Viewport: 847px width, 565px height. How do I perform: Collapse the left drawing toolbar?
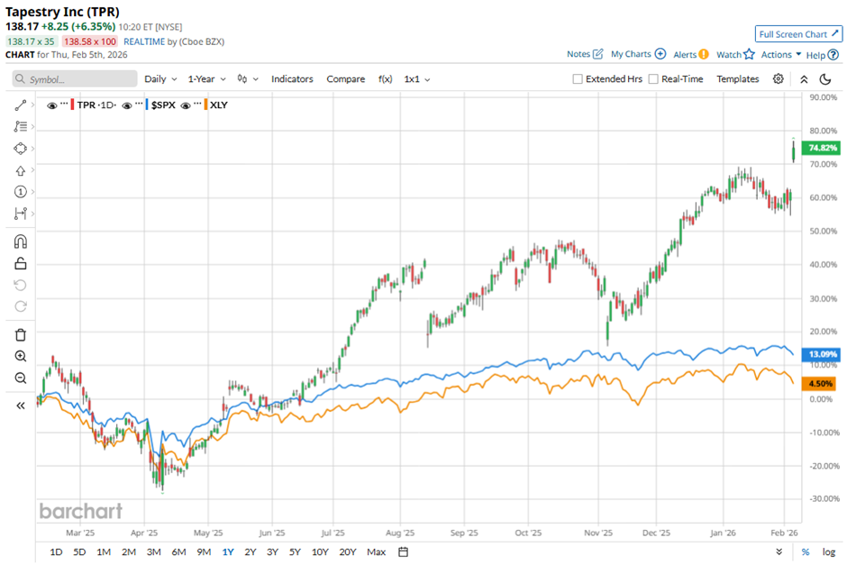coord(20,406)
